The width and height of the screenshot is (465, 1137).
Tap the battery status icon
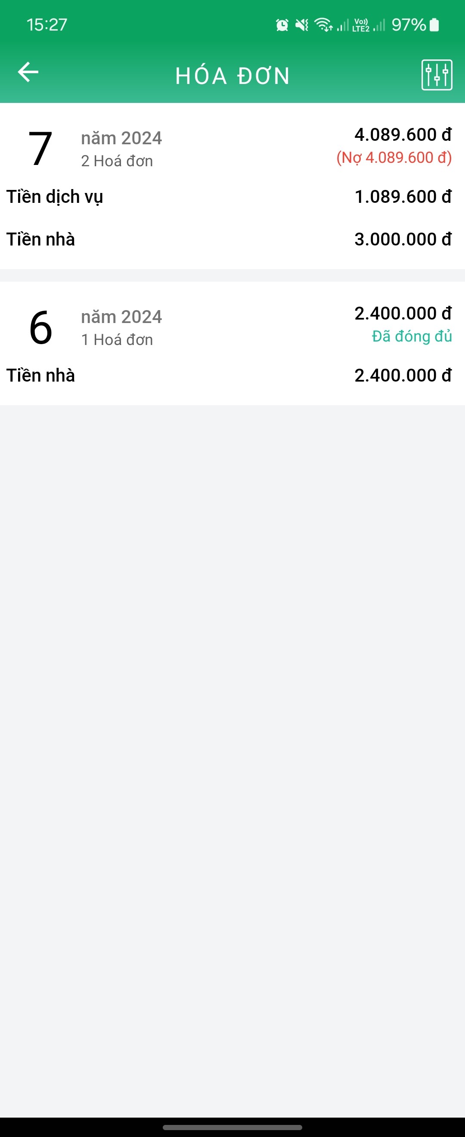[x=434, y=25]
